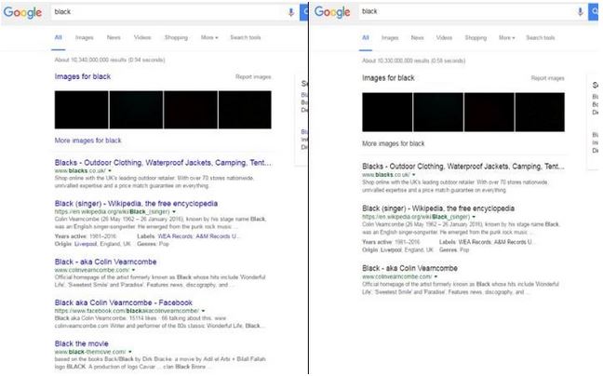Screen dimensions: 603x376
Task: Open fourth black image thumbnail in right window
Action: pyautogui.click(x=541, y=112)
